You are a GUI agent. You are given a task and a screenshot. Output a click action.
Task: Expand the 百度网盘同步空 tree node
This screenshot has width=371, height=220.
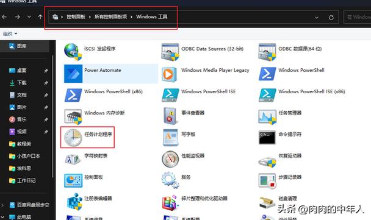pos(2,205)
